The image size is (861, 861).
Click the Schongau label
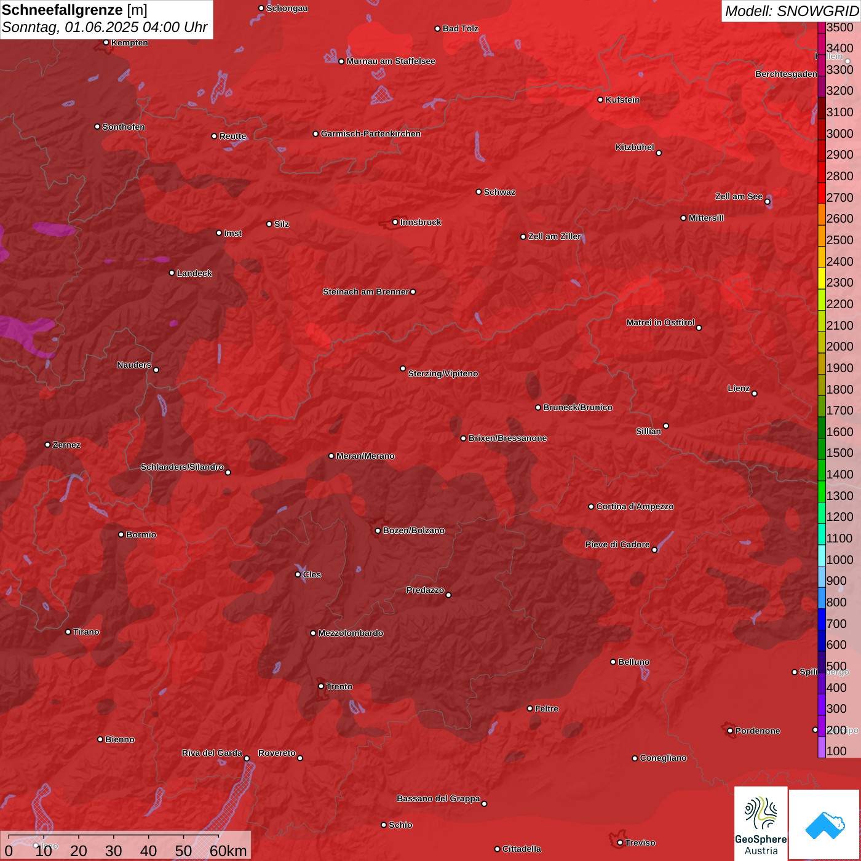(287, 8)
